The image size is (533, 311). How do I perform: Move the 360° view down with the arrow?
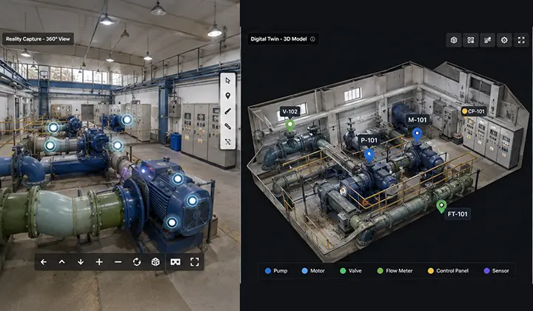(81, 261)
